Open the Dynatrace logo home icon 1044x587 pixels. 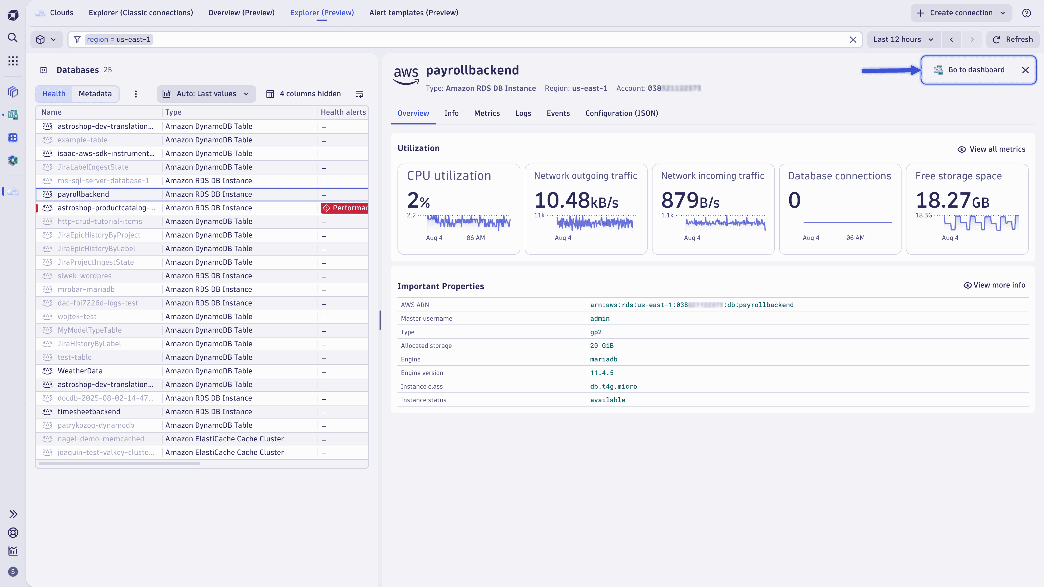pyautogui.click(x=13, y=15)
